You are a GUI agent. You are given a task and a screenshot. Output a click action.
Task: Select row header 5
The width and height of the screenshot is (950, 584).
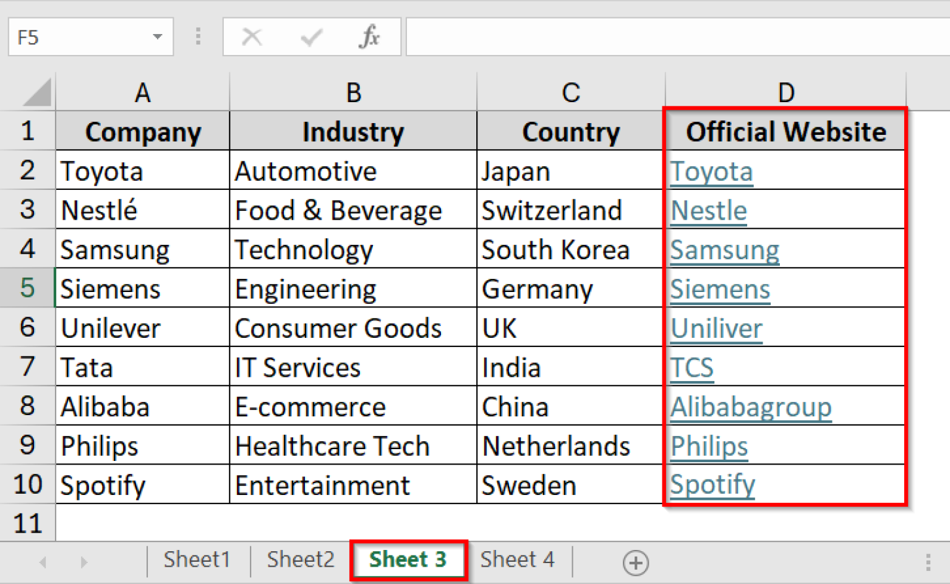27,288
